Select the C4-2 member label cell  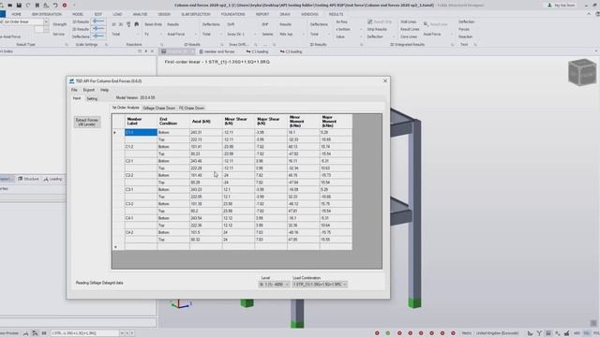coord(141,232)
